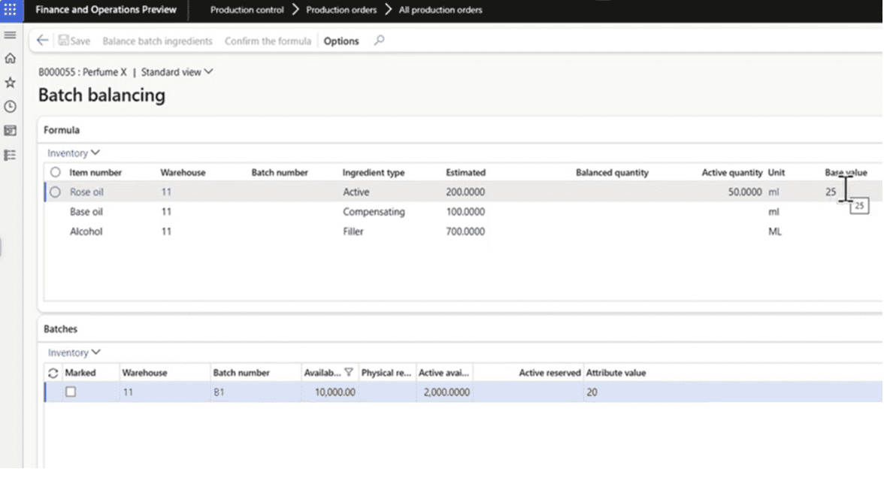Expand the hamburger navigation menu
Image resolution: width=884 pixels, height=484 pixels.
(10, 35)
